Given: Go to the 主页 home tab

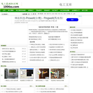Looking at the screenshot, I should (4, 10).
